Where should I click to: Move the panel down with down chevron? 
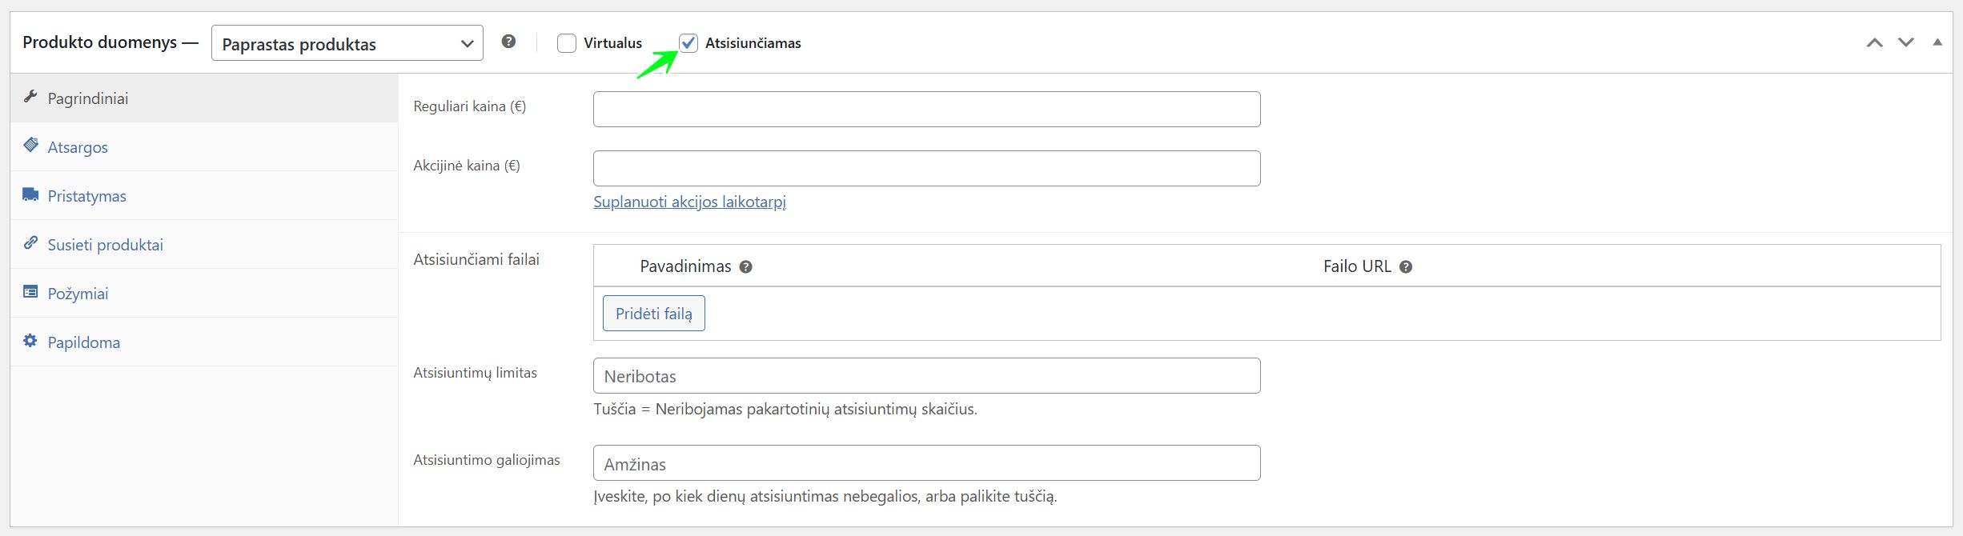[x=1906, y=43]
